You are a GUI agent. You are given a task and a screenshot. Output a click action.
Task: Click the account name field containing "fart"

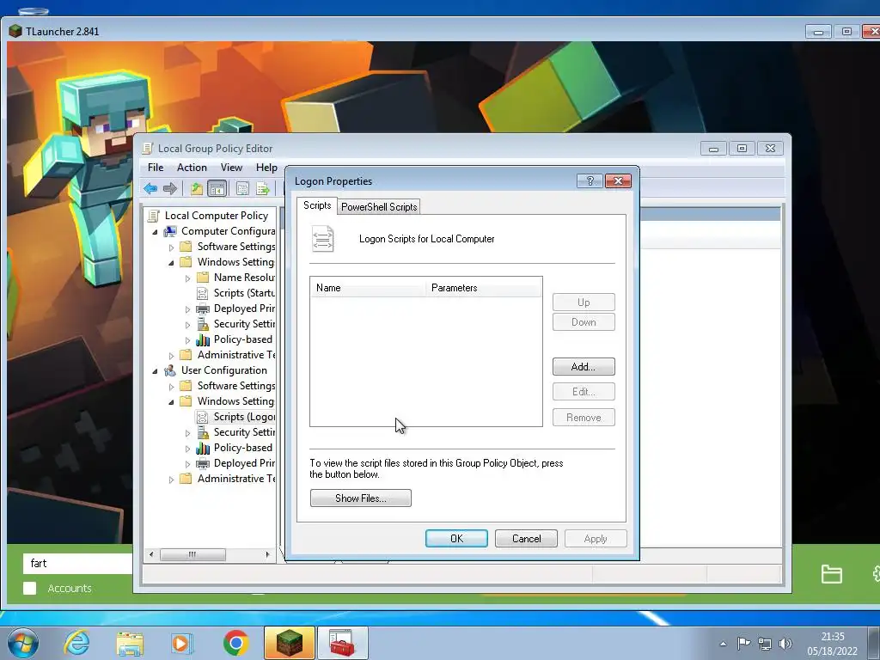(77, 564)
